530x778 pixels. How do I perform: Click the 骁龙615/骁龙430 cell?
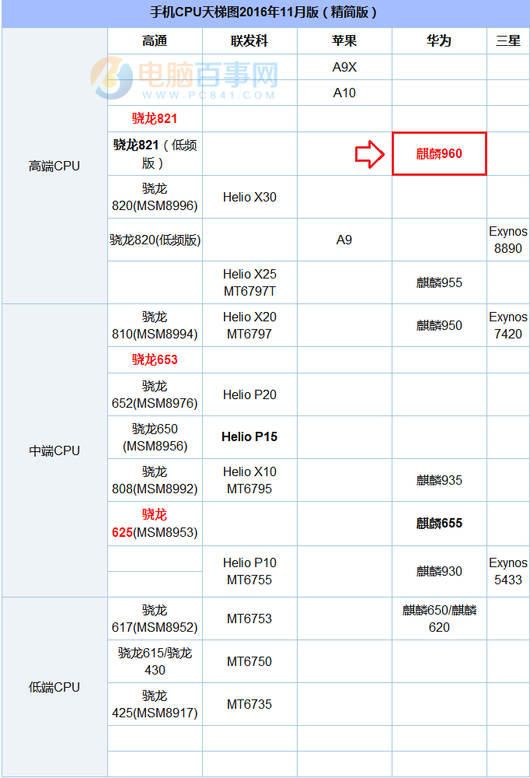pos(155,661)
